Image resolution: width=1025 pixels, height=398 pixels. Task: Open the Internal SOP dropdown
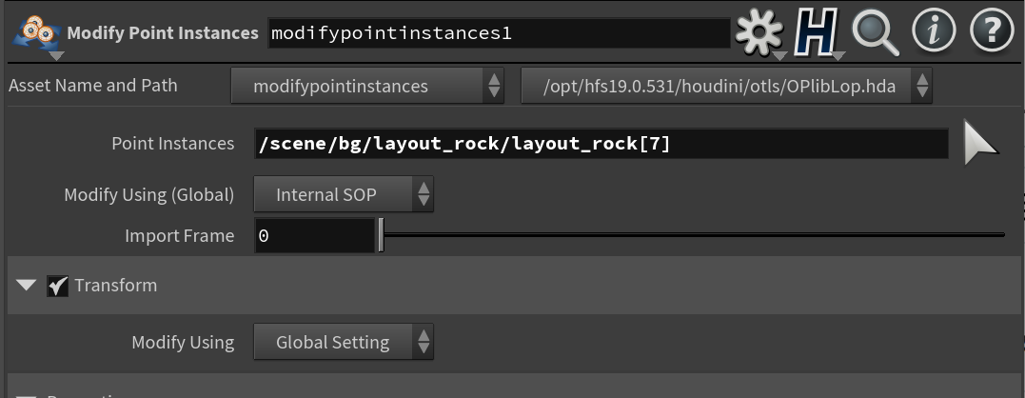344,195
